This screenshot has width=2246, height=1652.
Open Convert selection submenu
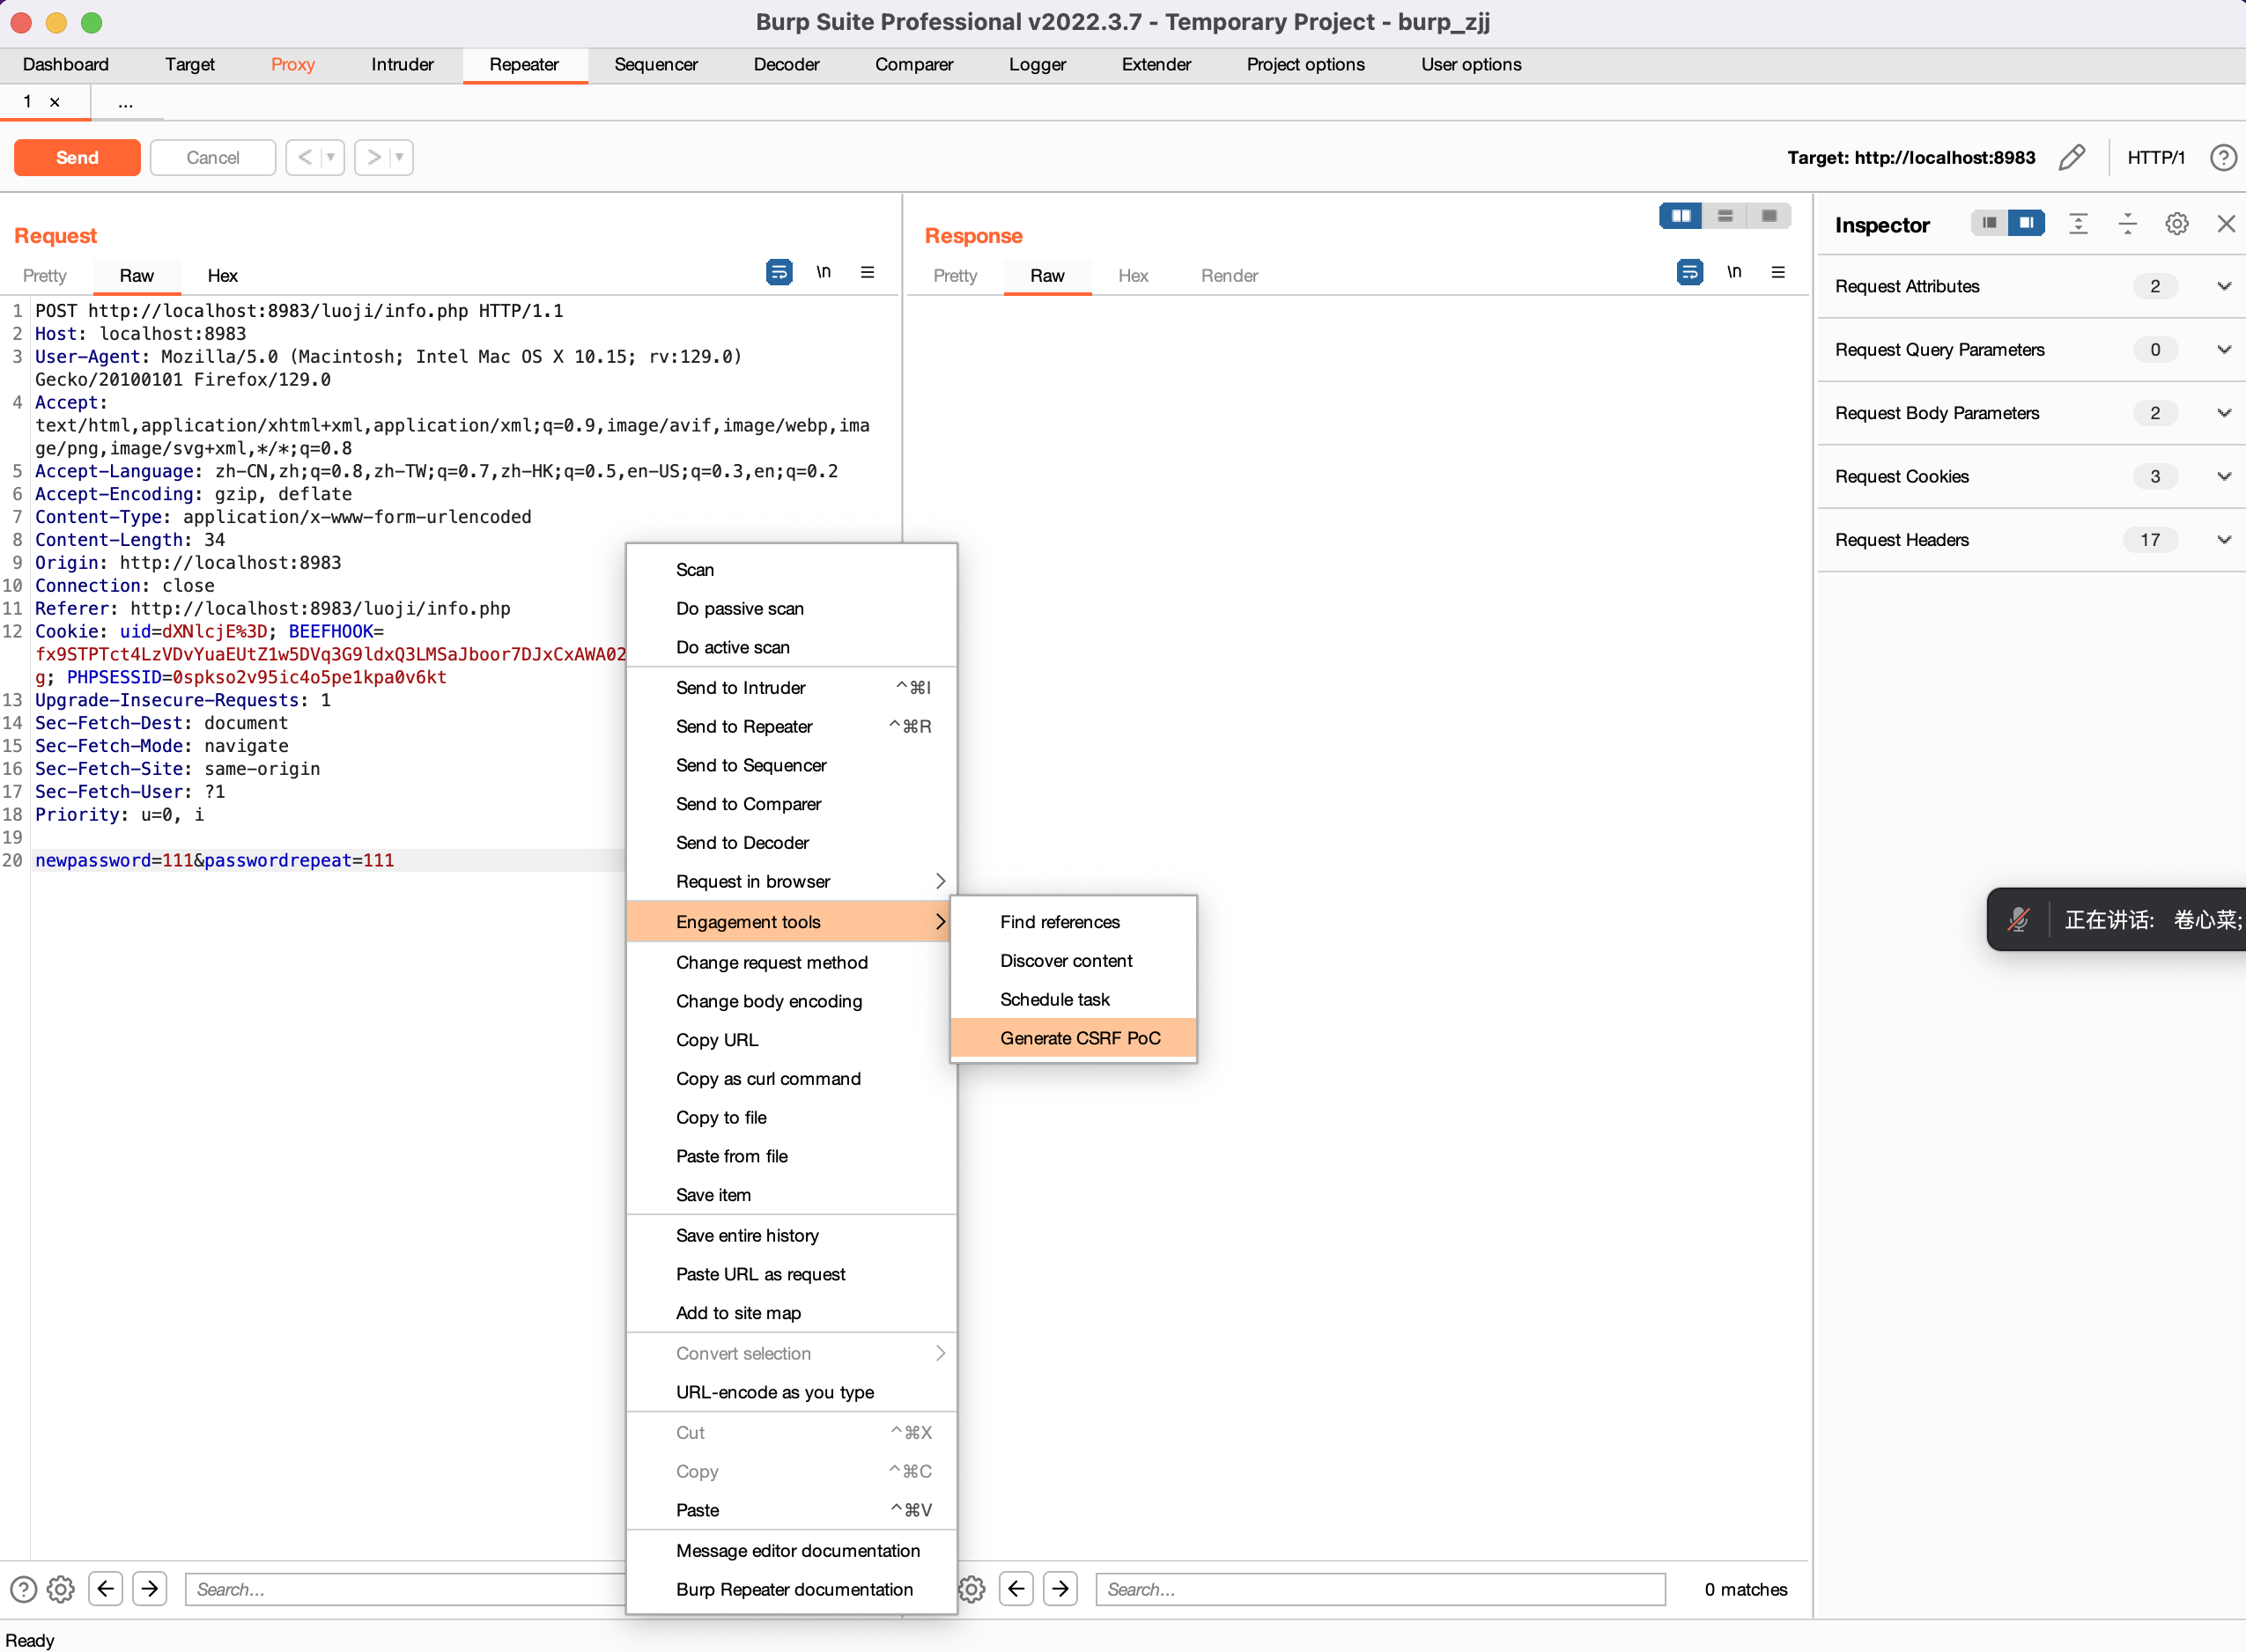791,1353
